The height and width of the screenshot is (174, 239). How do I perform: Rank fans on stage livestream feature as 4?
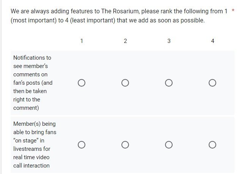coord(212,145)
